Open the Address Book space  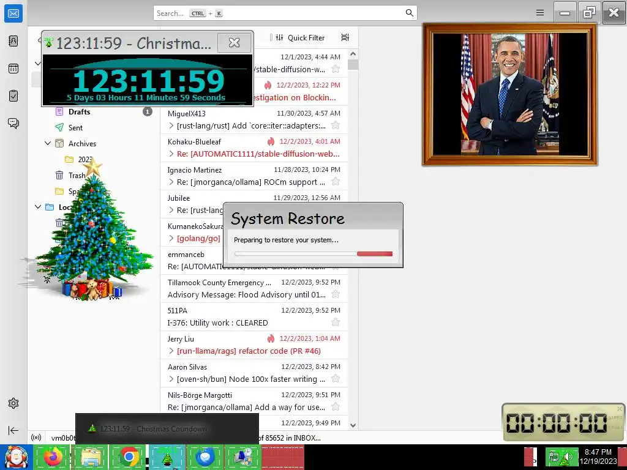click(x=13, y=41)
